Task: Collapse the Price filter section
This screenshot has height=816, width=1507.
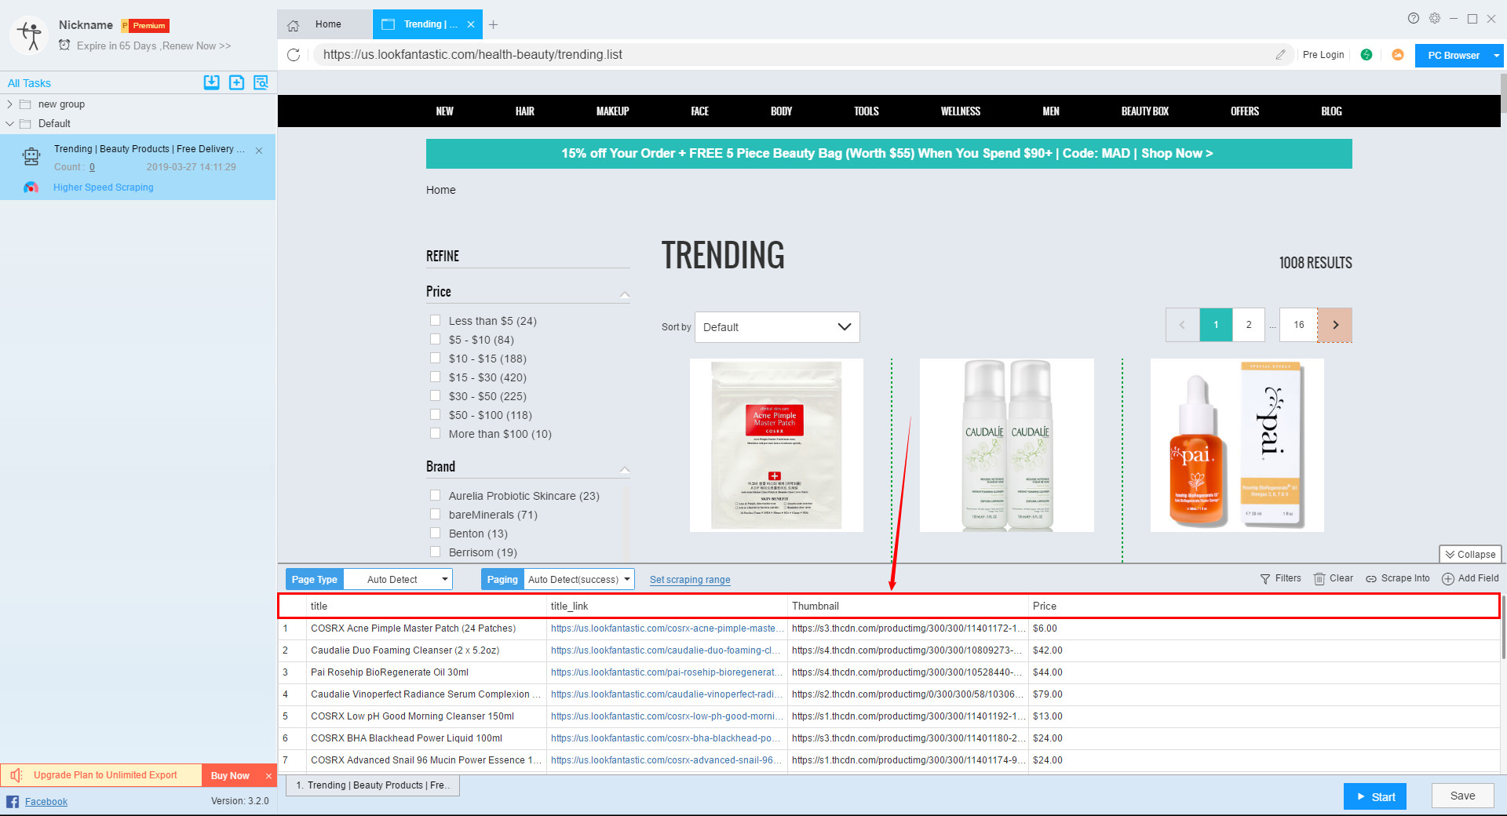Action: pyautogui.click(x=625, y=294)
